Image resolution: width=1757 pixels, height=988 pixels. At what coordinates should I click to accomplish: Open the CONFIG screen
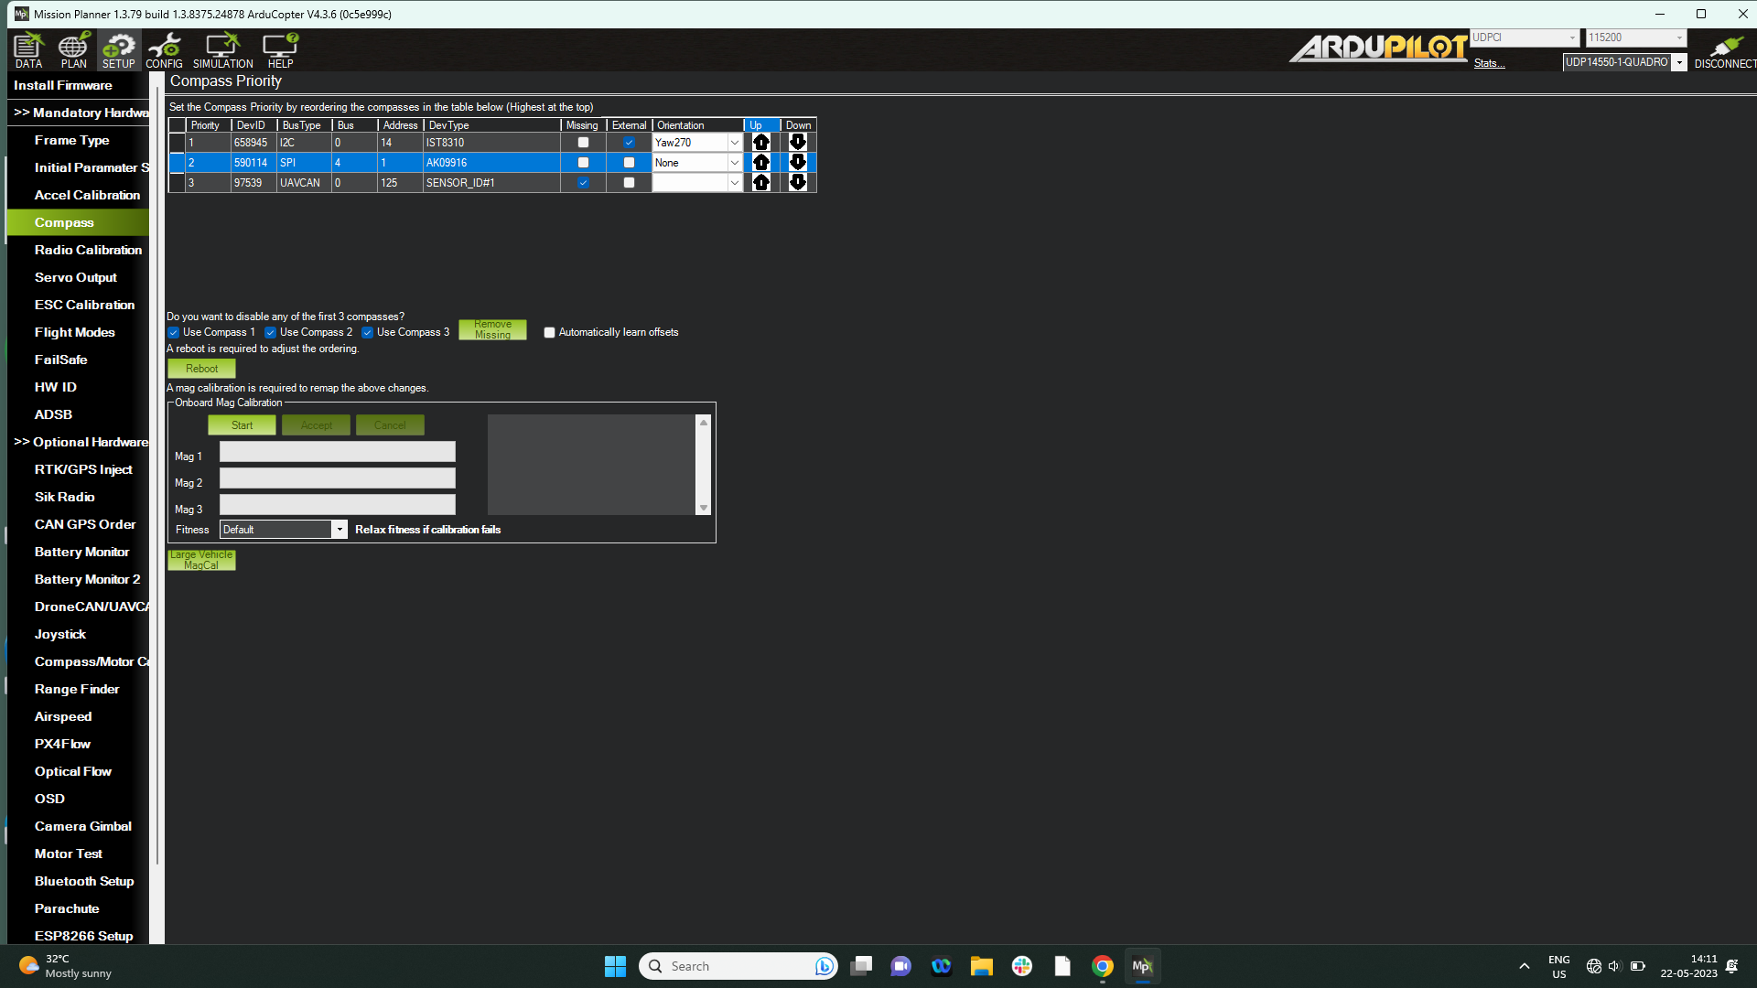(x=164, y=50)
